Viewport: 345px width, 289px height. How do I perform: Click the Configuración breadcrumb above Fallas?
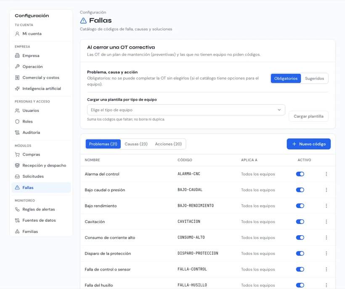pos(93,12)
